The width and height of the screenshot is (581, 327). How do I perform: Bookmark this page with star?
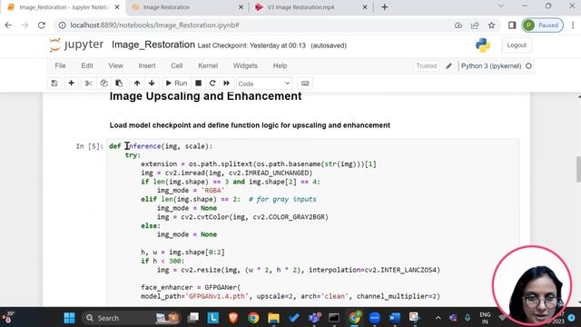[x=491, y=25]
